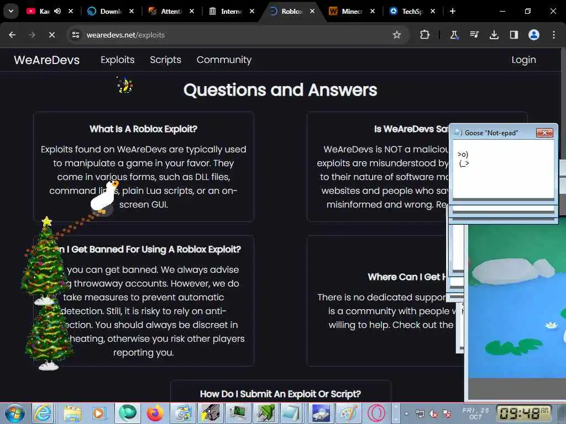Open a new browser tab
The width and height of the screenshot is (566, 424).
point(453,11)
